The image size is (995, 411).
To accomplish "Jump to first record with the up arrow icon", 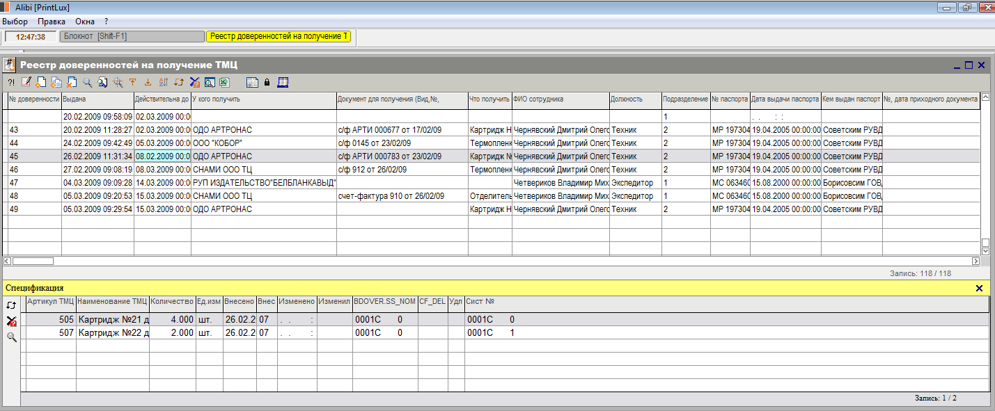I will tap(132, 83).
